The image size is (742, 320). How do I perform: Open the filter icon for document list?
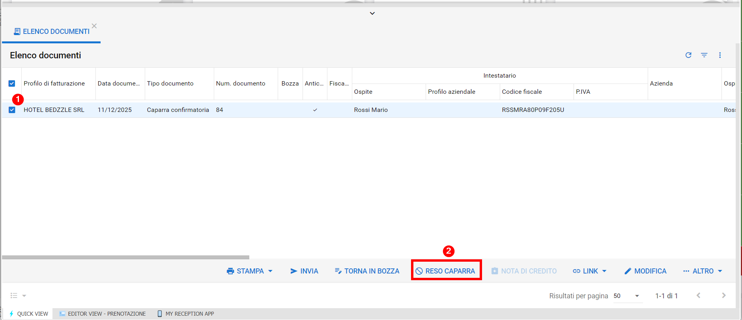tap(704, 55)
